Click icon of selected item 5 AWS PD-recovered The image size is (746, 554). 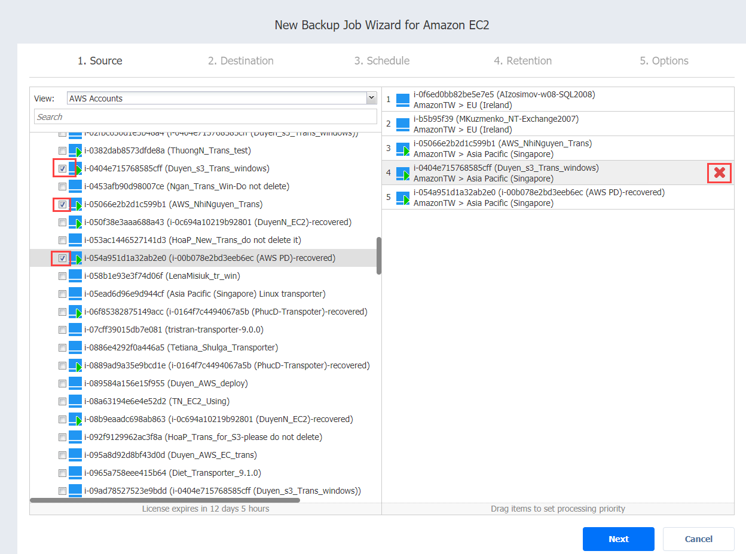403,198
